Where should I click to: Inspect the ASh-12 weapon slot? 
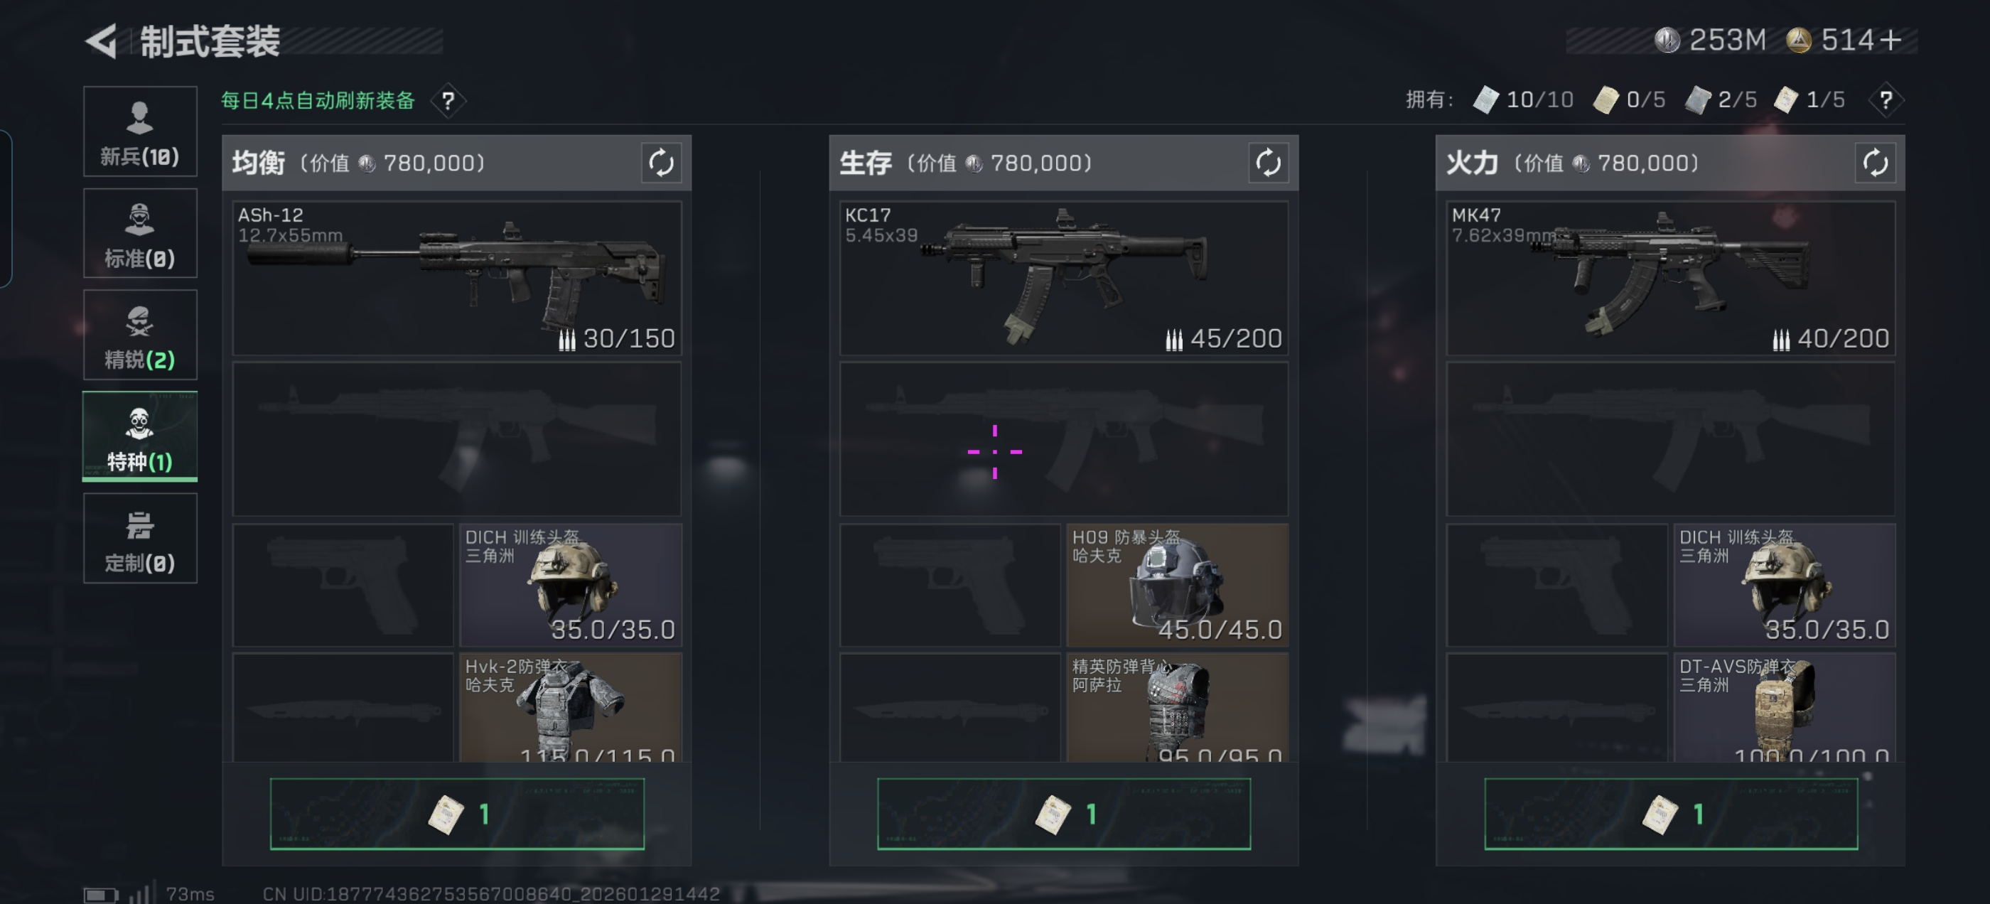[x=456, y=278]
